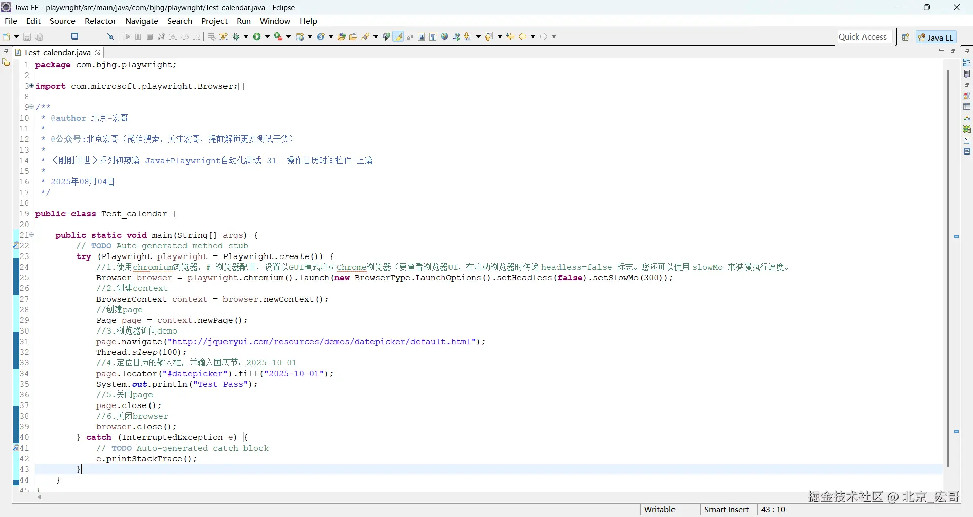Image resolution: width=973 pixels, height=517 pixels.
Task: Open the Run configurations dropdown arrow
Action: click(x=268, y=36)
